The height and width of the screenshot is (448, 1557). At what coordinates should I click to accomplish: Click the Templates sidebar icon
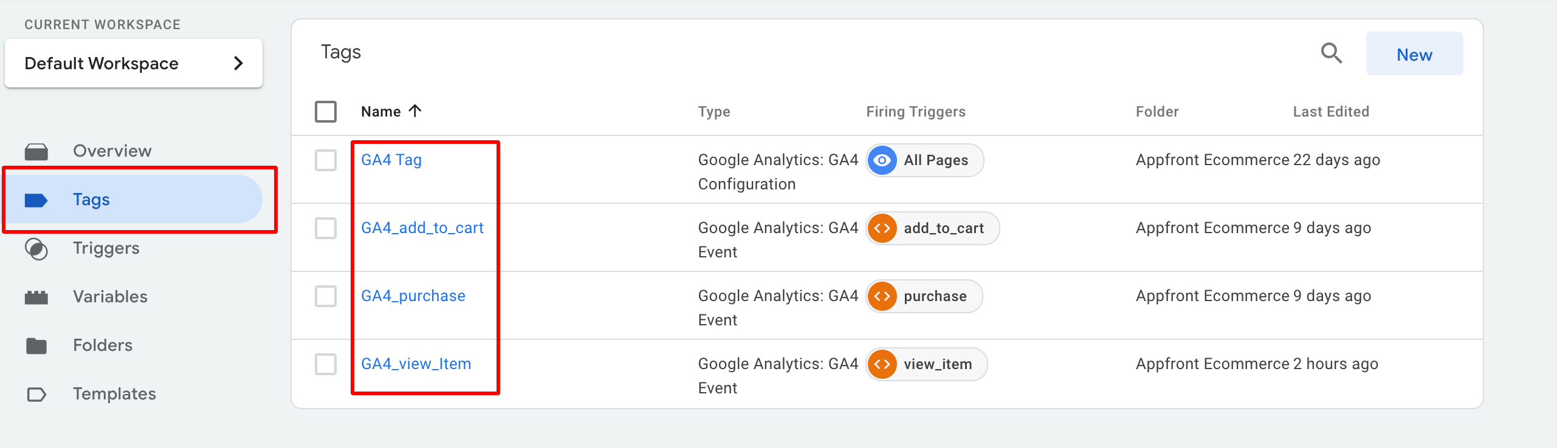36,395
